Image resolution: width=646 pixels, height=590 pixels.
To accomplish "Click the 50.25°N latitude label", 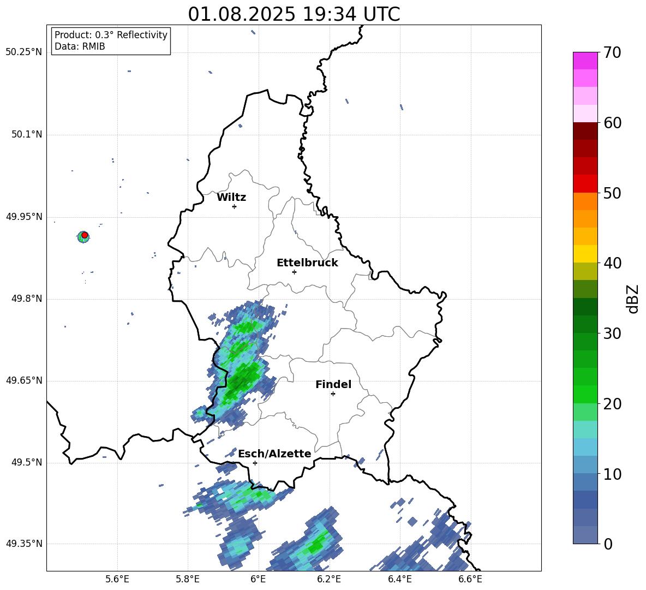I will [x=24, y=52].
